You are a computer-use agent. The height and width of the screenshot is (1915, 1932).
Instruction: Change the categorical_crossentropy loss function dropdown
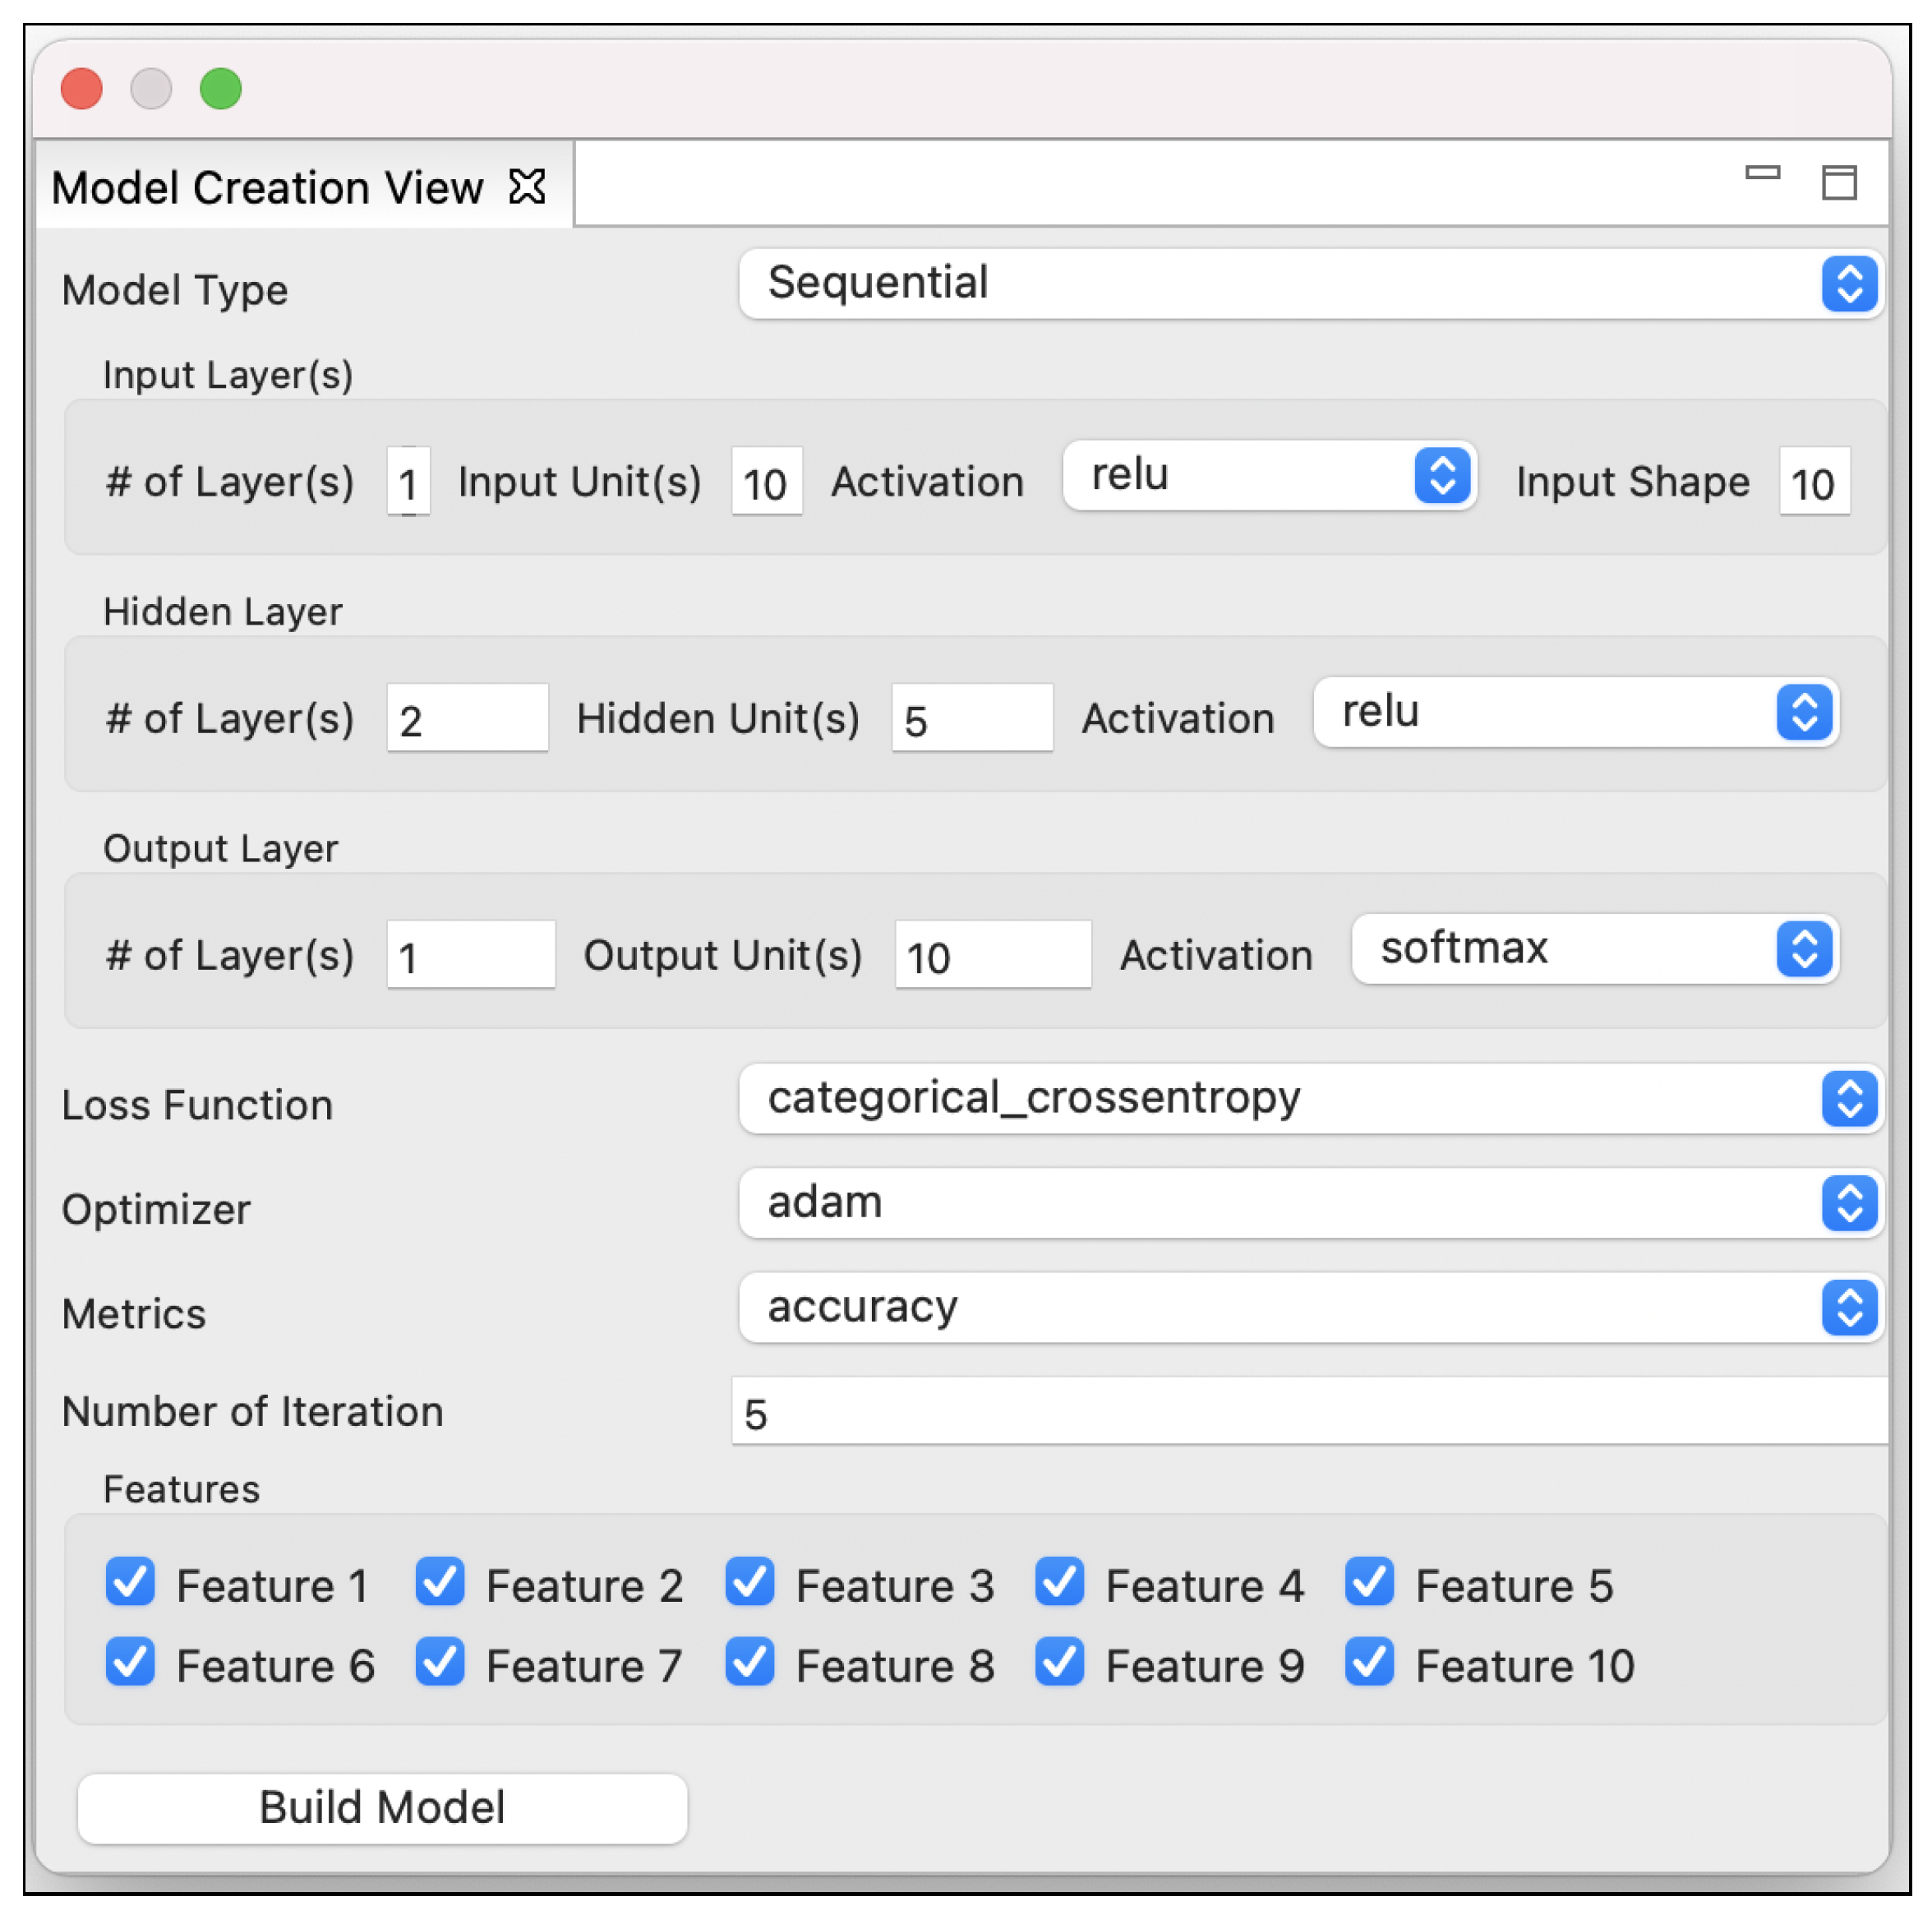pyautogui.click(x=1309, y=1099)
